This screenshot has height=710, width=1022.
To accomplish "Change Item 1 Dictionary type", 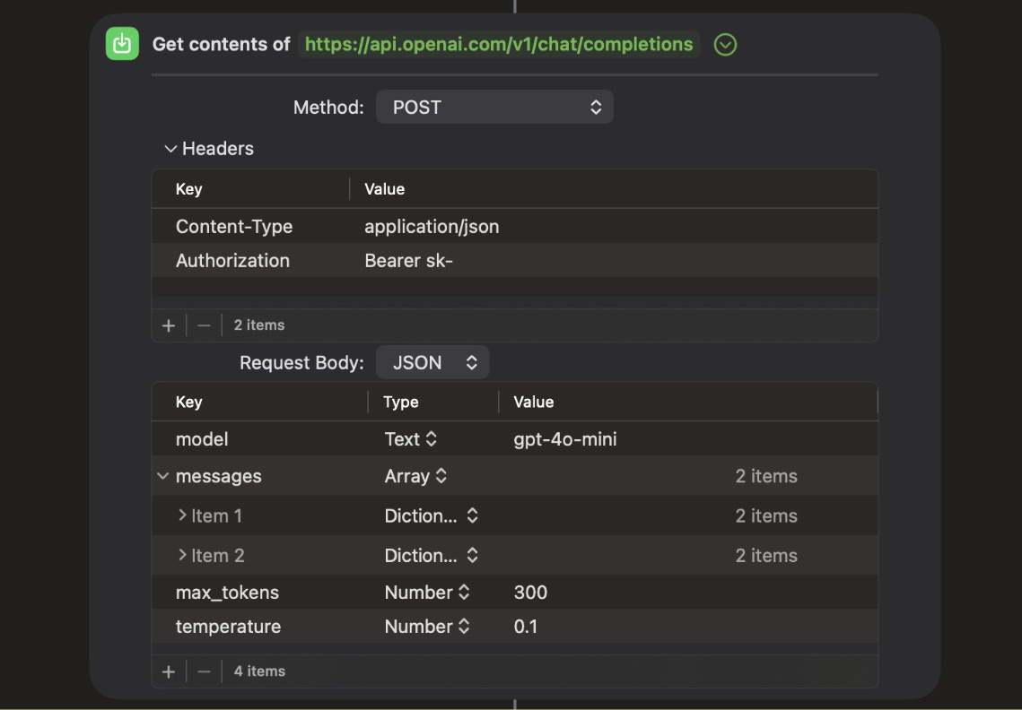I will point(432,515).
